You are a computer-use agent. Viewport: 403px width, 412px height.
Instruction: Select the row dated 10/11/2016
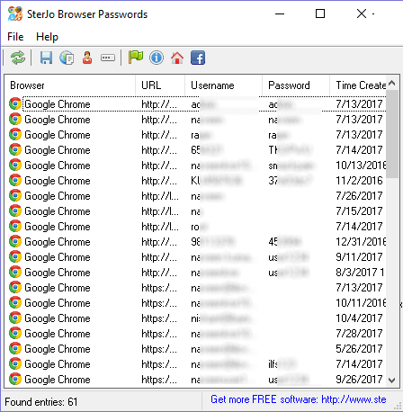pyautogui.click(x=195, y=303)
